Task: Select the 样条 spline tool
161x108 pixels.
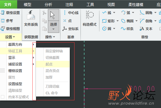Action: tap(127, 29)
